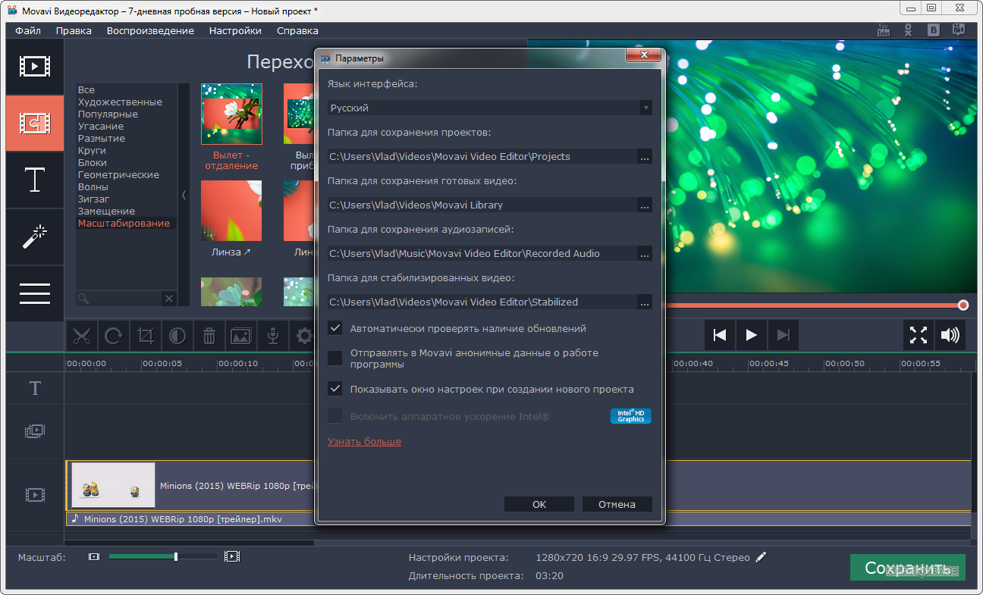Image resolution: width=983 pixels, height=595 pixels.
Task: Click the speaker volume icon
Action: pyautogui.click(x=949, y=335)
